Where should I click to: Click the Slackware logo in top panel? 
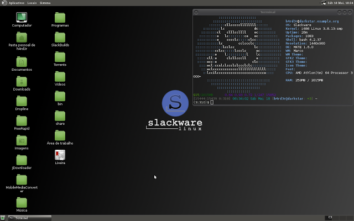[x=4, y=3]
